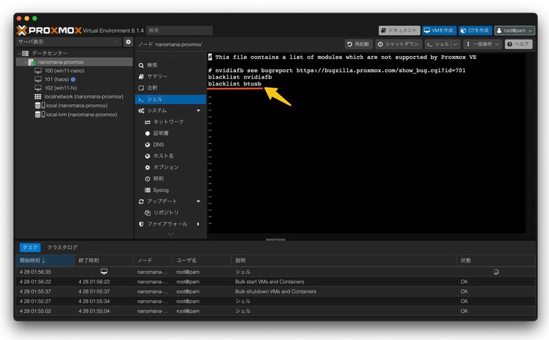Focus the 検索 search field
This screenshot has width=549, height=340.
pyautogui.click(x=179, y=30)
